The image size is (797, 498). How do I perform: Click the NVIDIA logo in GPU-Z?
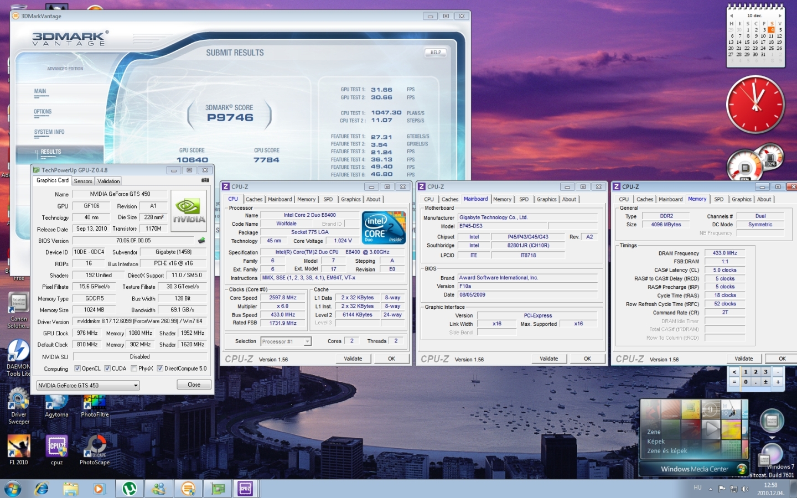tap(189, 211)
